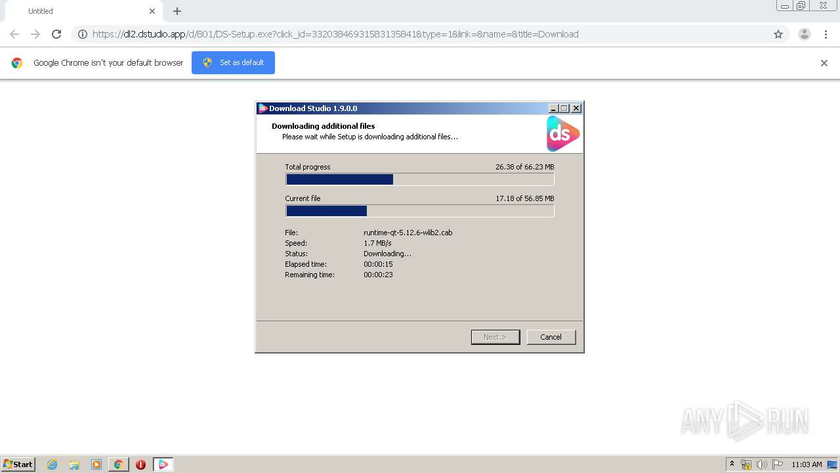
Task: Show hidden system tray icons
Action: click(732, 464)
